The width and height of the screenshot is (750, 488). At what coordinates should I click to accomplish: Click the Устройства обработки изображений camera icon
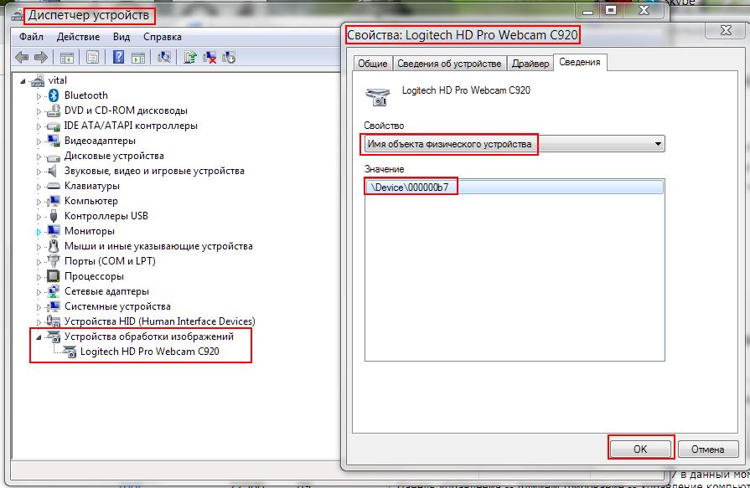pyautogui.click(x=53, y=336)
